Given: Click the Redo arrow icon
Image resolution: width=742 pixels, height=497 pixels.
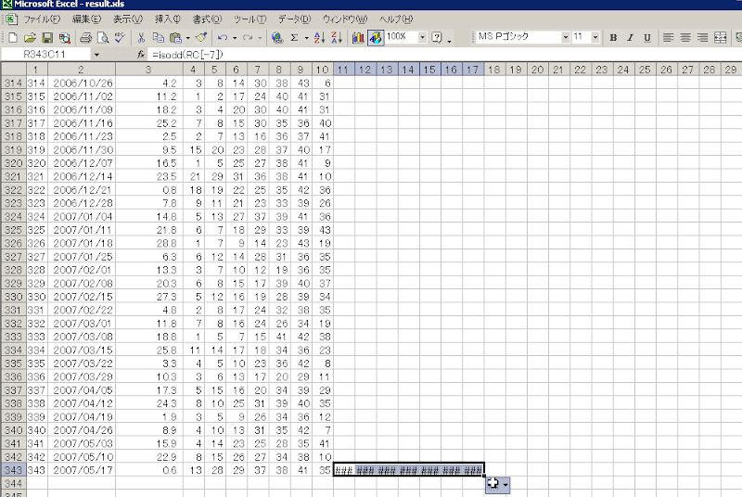Looking at the screenshot, I should coord(248,37).
